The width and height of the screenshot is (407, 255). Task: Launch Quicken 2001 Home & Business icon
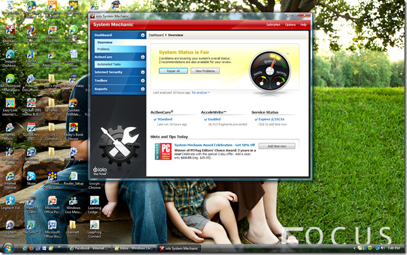(x=31, y=107)
